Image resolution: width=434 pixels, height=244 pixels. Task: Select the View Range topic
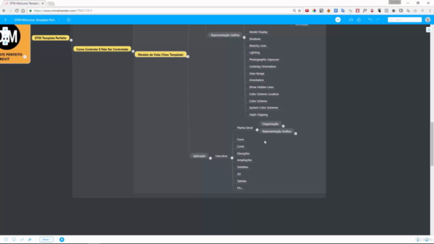256,74
